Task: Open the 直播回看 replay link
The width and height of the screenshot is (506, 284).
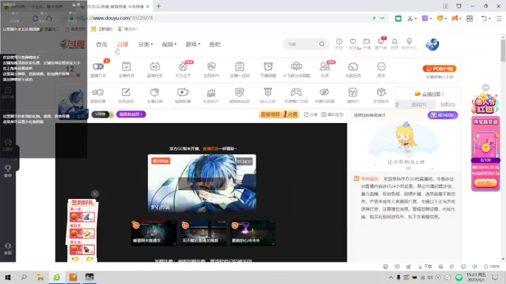Action: click(429, 94)
